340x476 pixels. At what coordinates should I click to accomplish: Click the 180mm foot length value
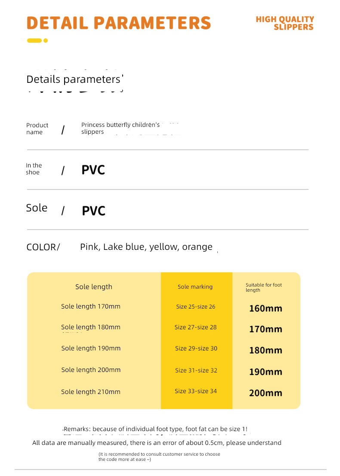[x=266, y=350]
